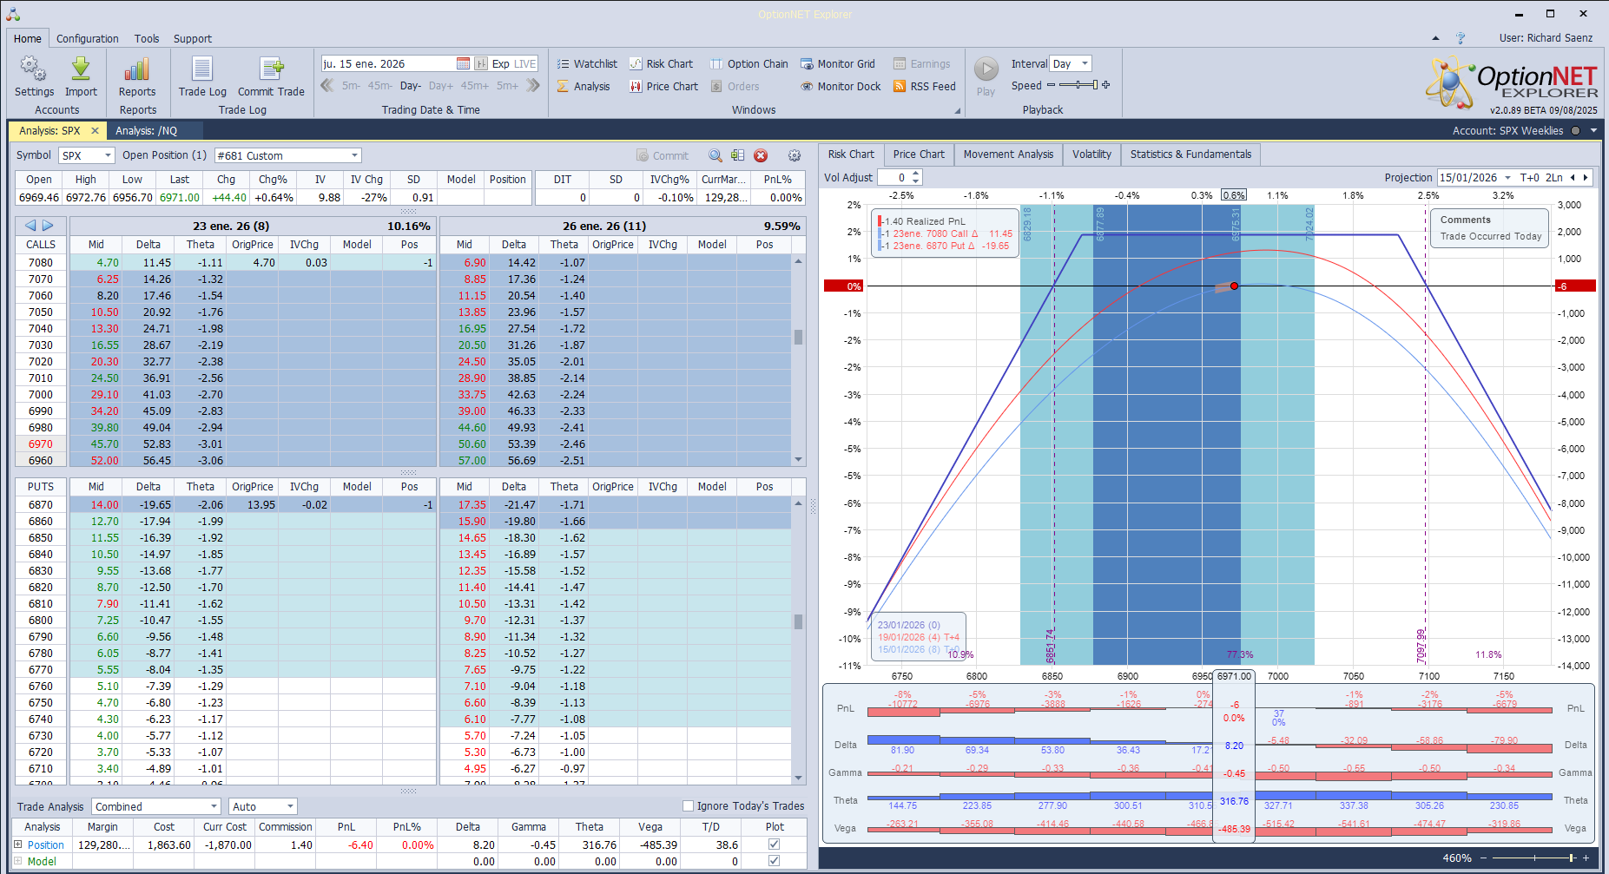Step back in time with double-left arrow
1609x874 pixels.
click(x=327, y=85)
